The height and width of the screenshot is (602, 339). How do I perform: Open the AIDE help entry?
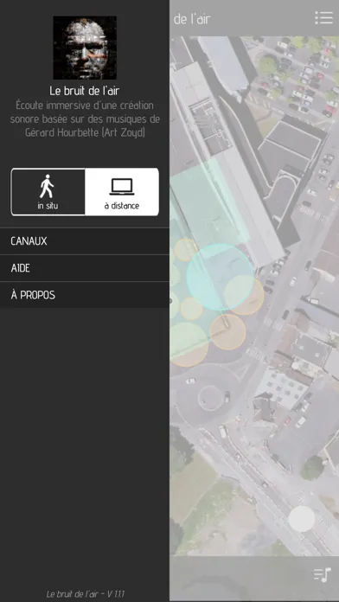(85, 268)
